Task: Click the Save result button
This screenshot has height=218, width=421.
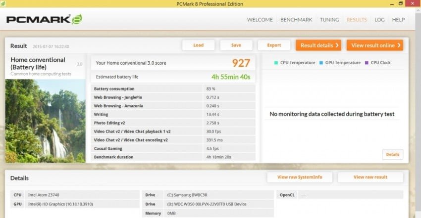Action: coord(236,45)
